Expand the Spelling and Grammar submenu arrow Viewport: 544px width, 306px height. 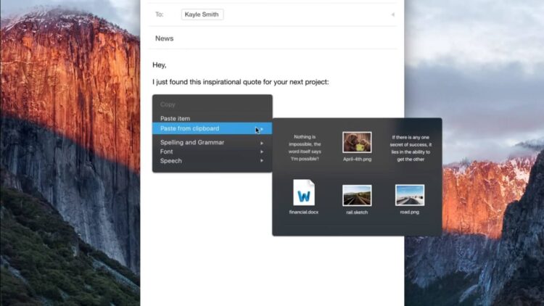(x=262, y=143)
